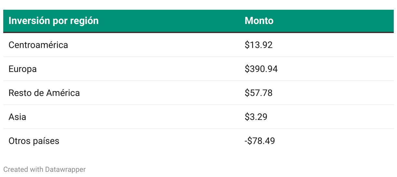
Task: Click the "Resto de América" row label
Action: tap(44, 93)
